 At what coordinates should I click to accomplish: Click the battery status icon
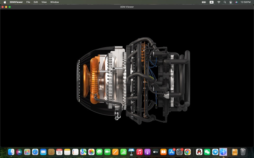(x=204, y=2)
